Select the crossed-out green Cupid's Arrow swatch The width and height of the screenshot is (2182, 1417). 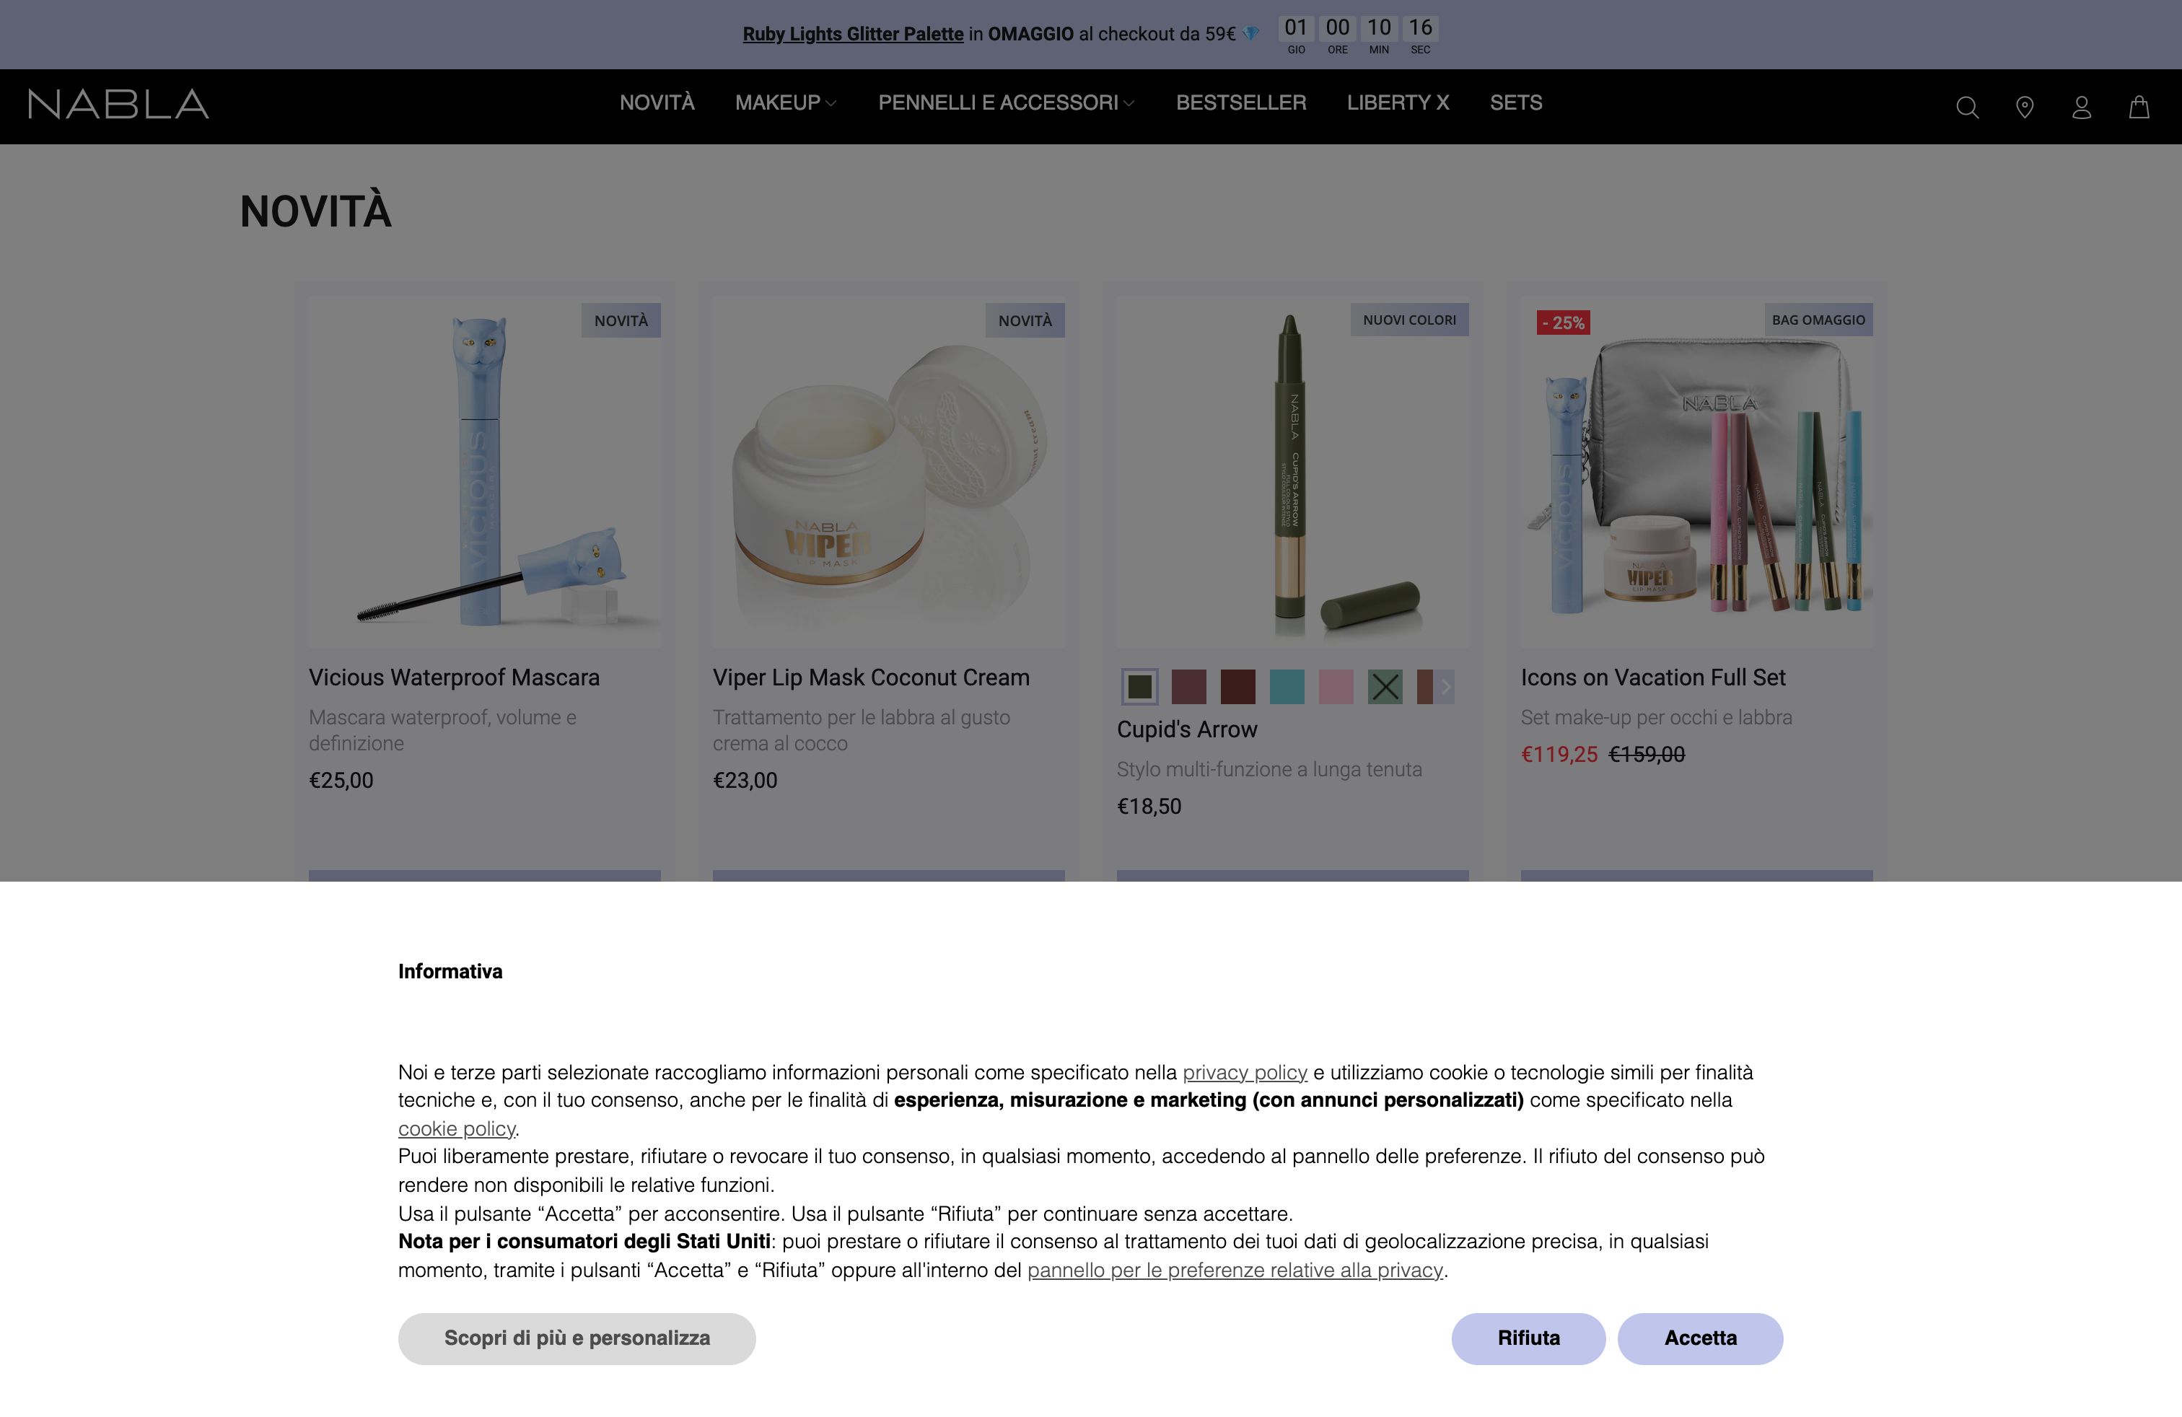click(x=1385, y=687)
